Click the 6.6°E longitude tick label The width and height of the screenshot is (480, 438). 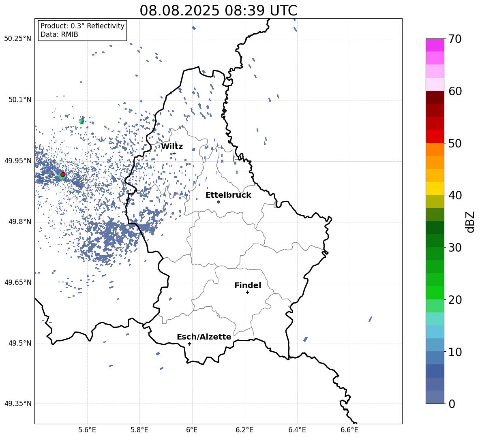tap(349, 430)
